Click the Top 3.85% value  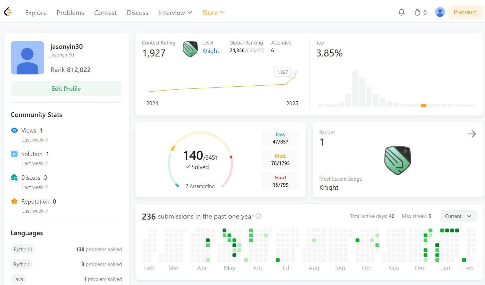click(x=329, y=53)
